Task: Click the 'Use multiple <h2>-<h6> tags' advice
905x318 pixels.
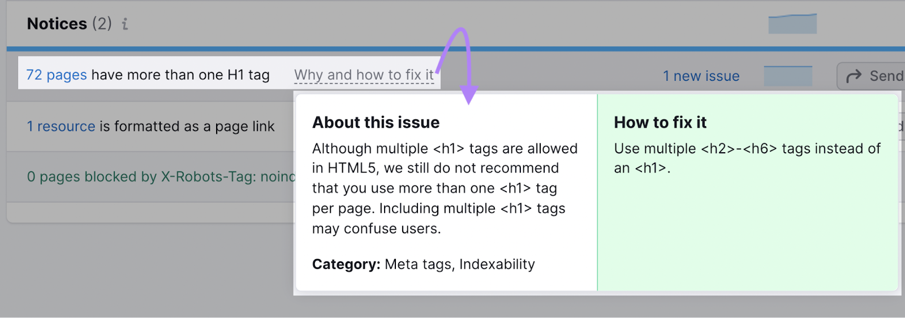Action: [x=747, y=158]
